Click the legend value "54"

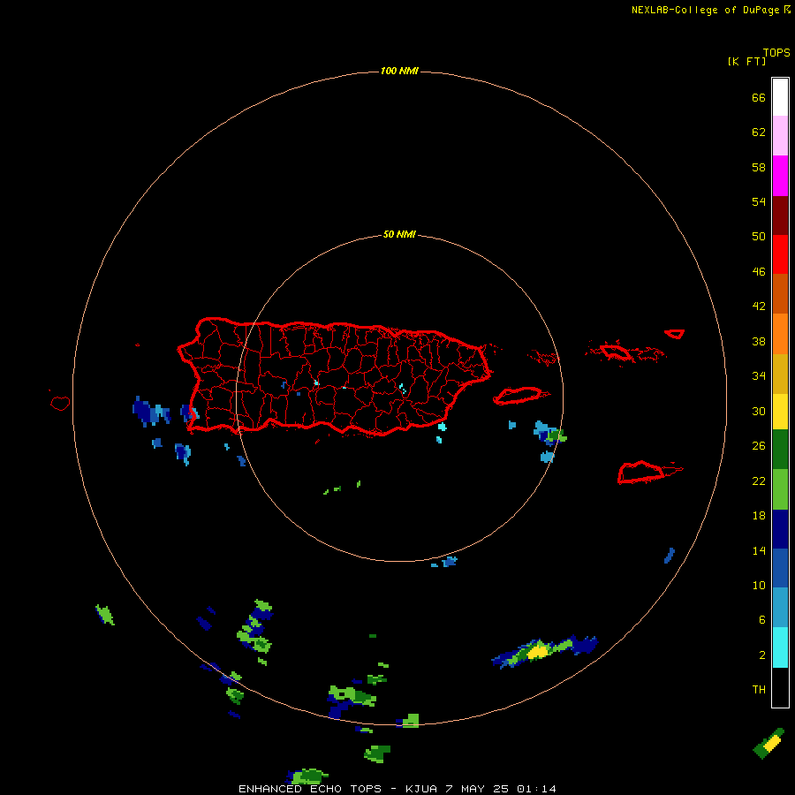pos(759,201)
